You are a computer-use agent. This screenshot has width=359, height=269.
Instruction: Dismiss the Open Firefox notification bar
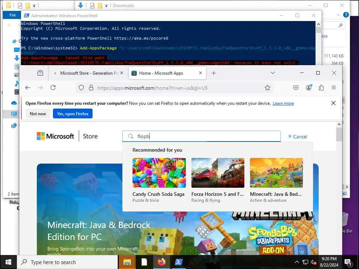click(333, 103)
